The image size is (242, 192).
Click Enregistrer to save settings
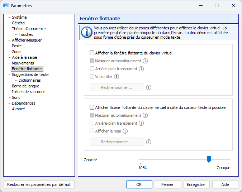pyautogui.click(x=196, y=184)
